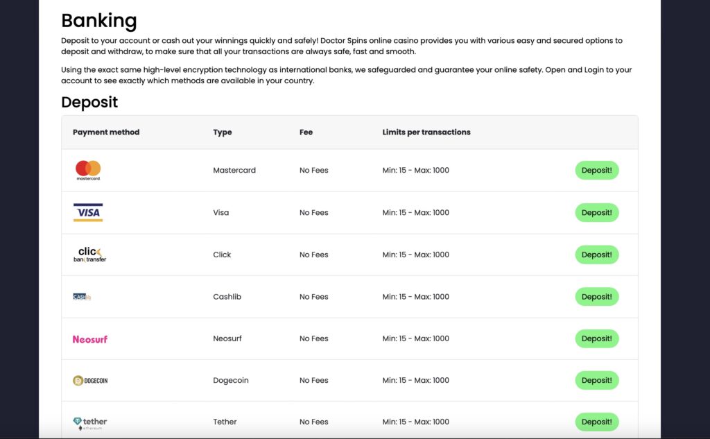The image size is (710, 439).
Task: Select the Fee column header
Action: tap(306, 132)
